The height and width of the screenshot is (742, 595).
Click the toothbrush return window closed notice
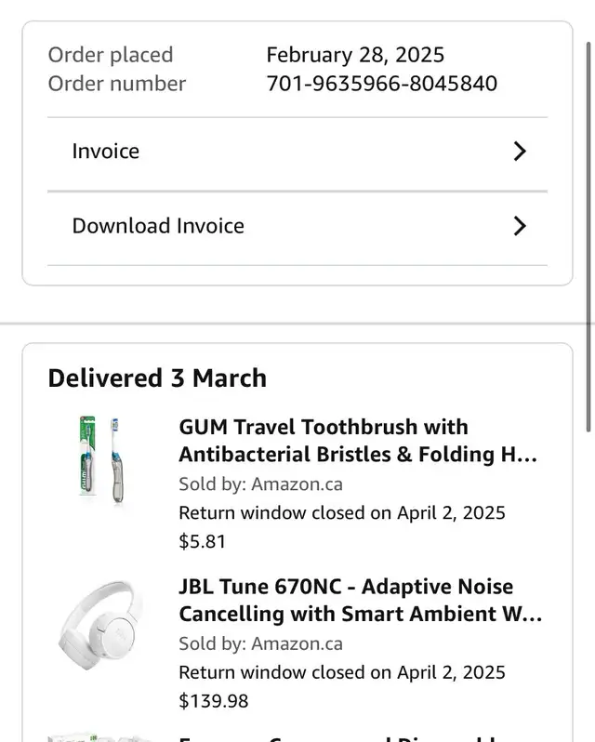[x=342, y=513]
